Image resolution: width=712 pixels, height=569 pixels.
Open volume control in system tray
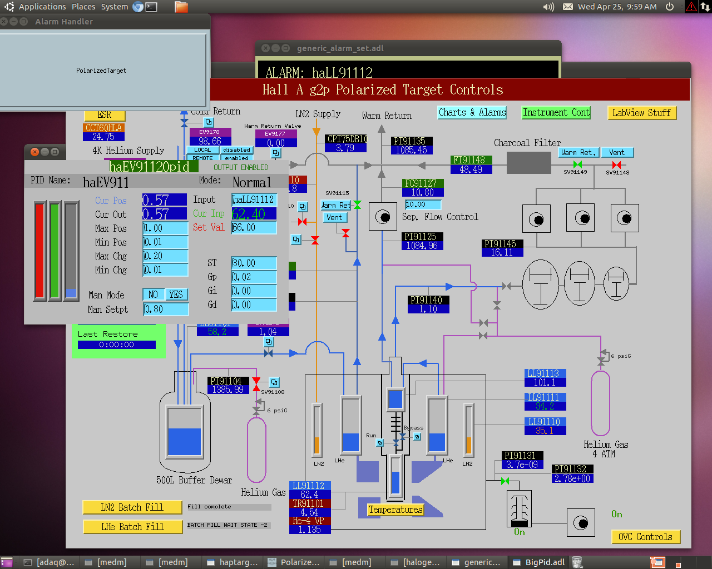click(x=548, y=7)
